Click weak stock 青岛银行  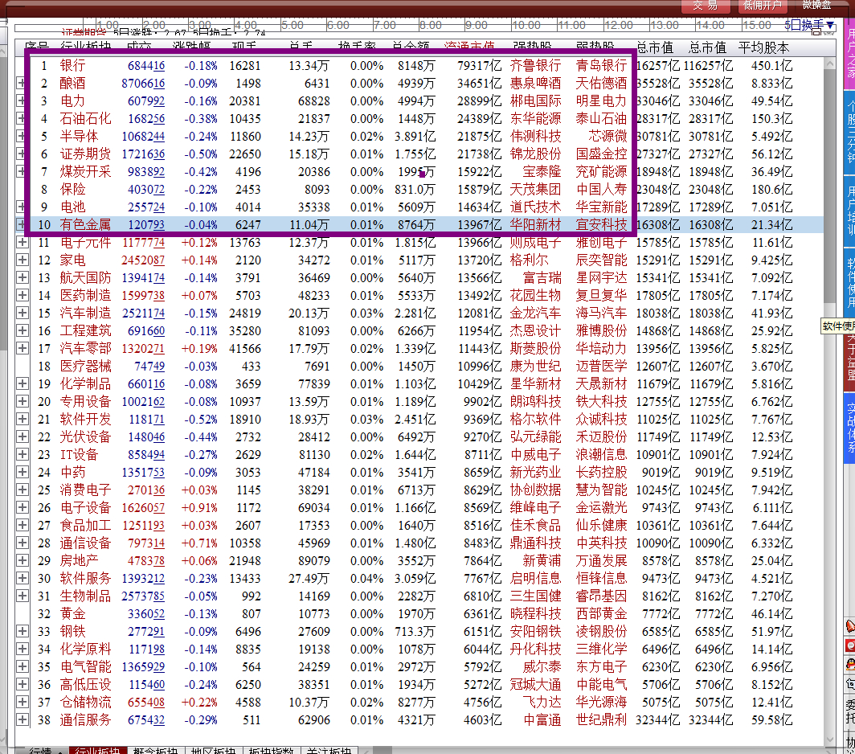pos(601,65)
